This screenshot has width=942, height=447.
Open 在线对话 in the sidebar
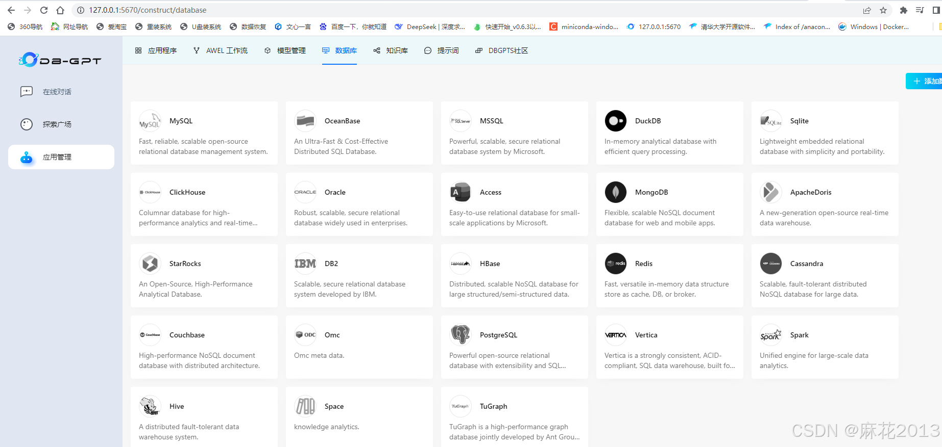tap(61, 92)
